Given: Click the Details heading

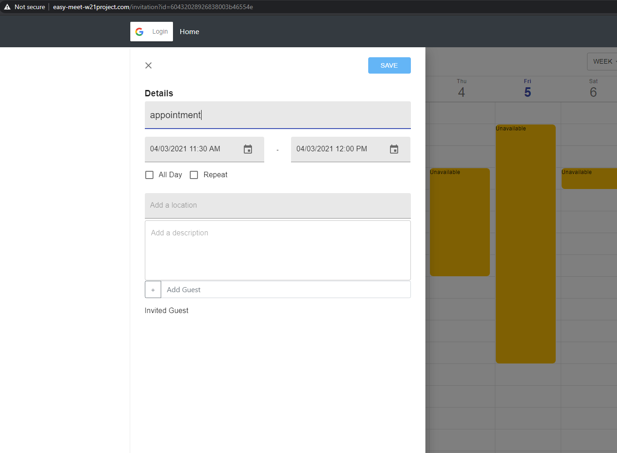Looking at the screenshot, I should [159, 93].
